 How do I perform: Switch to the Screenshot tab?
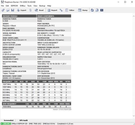9,120
